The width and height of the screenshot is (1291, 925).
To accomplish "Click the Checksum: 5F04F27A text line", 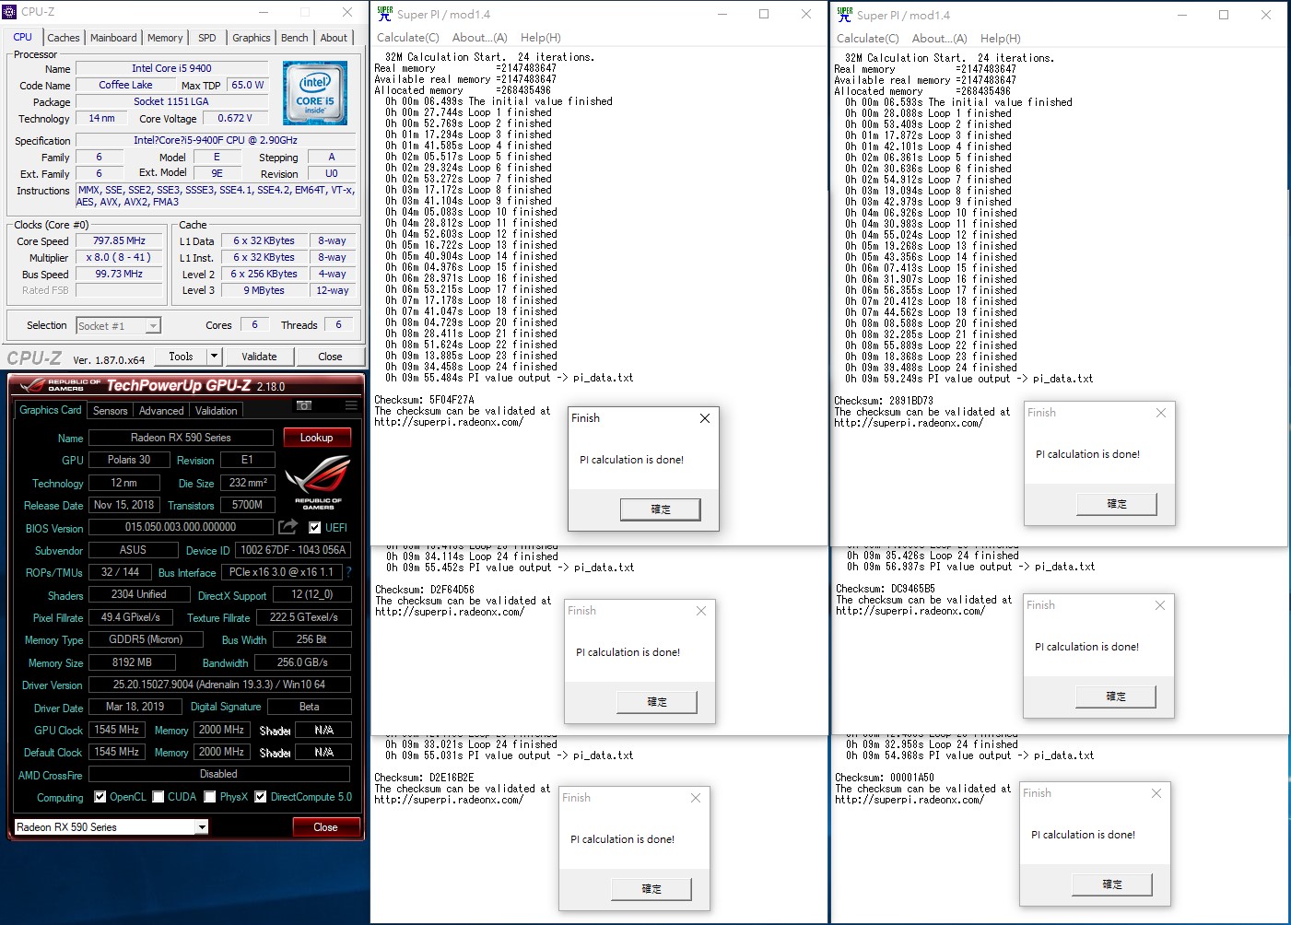I will coord(425,400).
